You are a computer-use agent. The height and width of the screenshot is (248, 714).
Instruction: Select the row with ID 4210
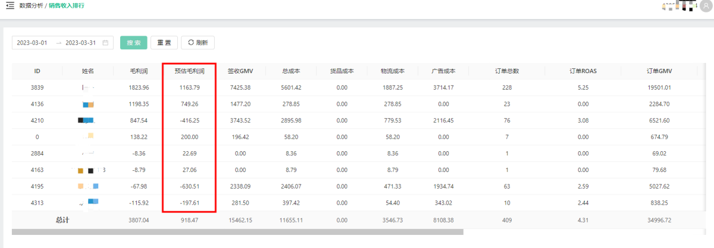37,120
